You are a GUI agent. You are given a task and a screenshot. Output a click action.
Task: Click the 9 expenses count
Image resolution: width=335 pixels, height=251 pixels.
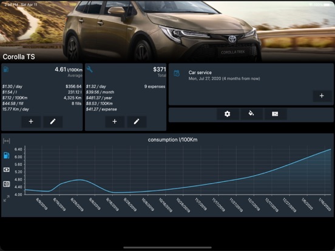point(155,87)
